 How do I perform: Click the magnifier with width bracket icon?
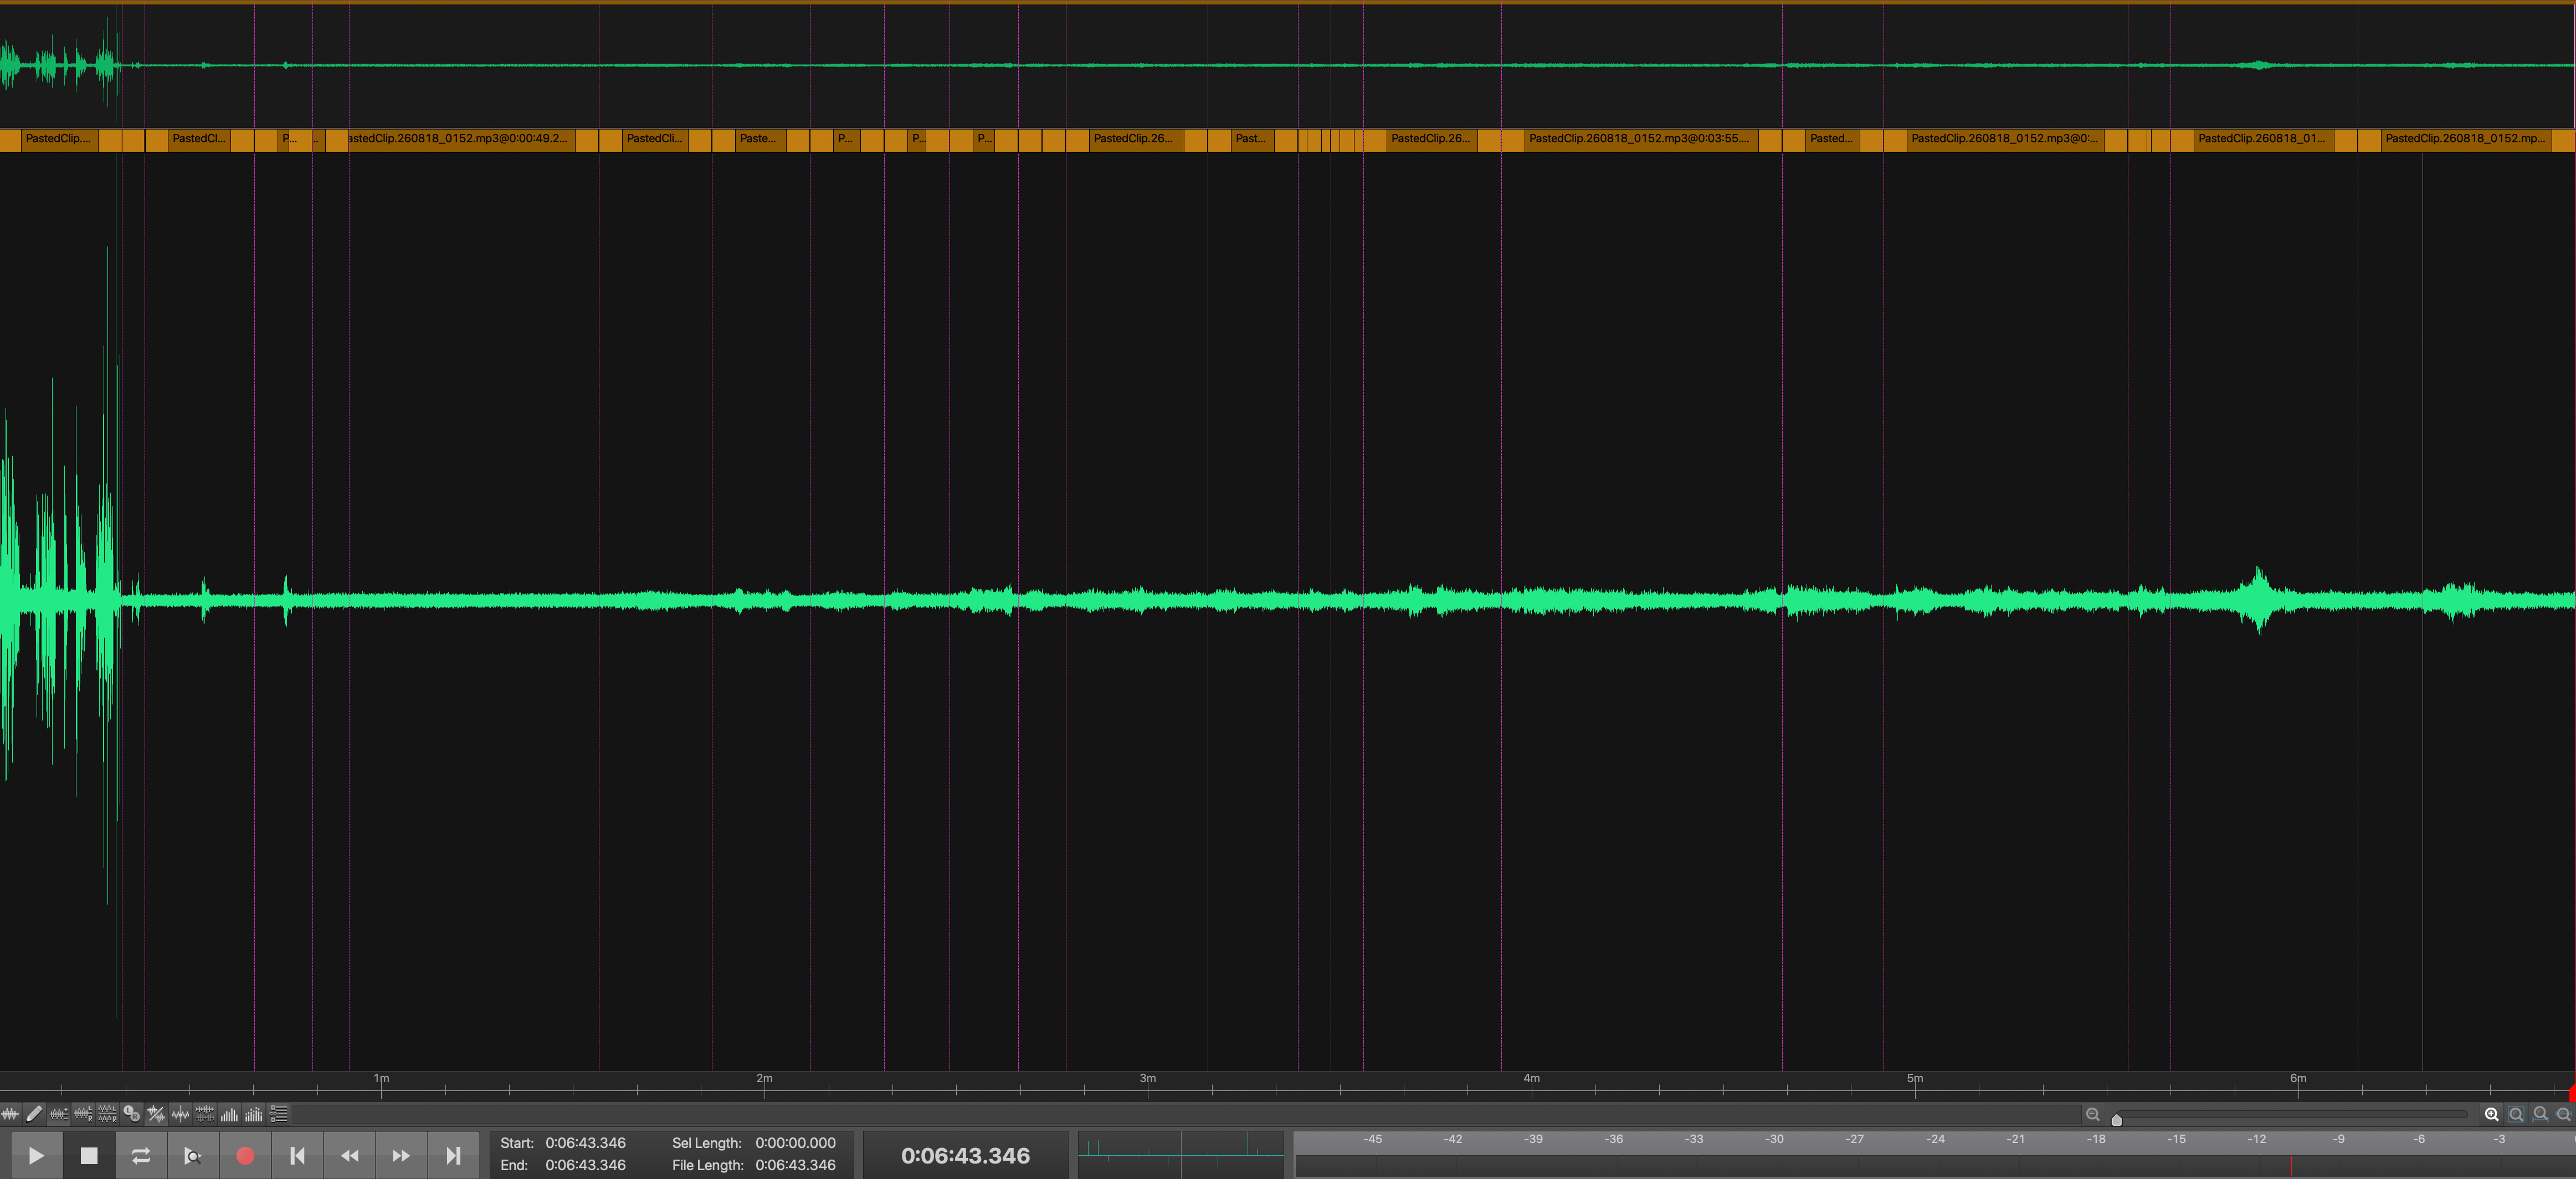tap(2540, 1114)
